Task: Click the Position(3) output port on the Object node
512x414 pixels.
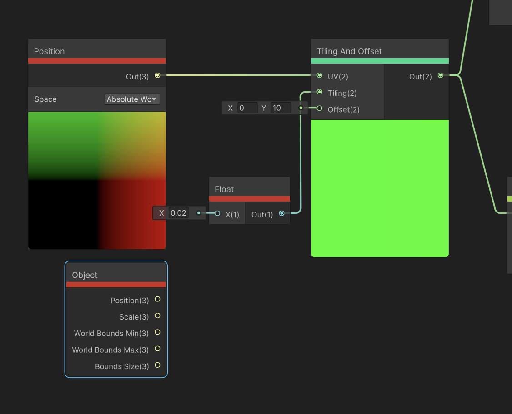Action: 157,300
